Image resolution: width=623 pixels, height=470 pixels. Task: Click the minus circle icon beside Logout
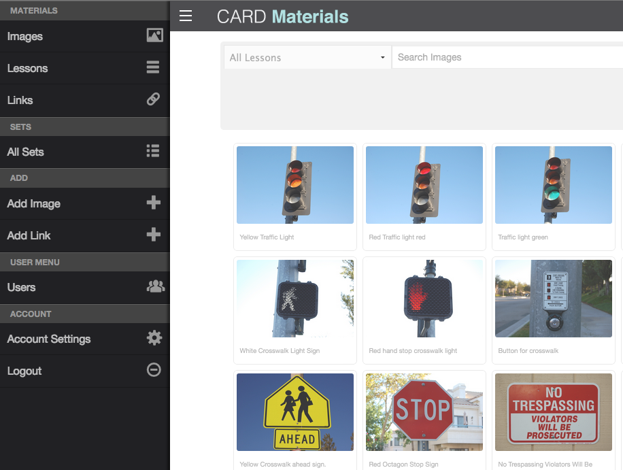[x=154, y=370]
